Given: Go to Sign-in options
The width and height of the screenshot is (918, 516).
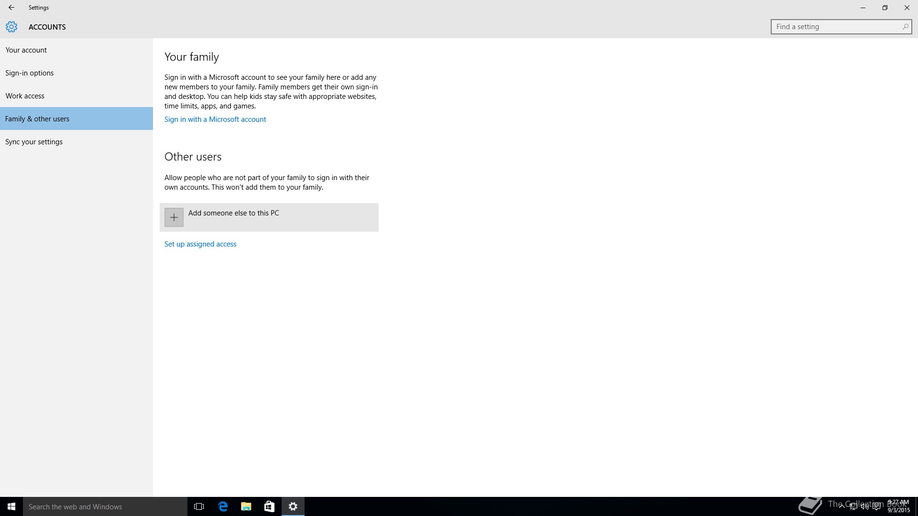Looking at the screenshot, I should tap(30, 73).
